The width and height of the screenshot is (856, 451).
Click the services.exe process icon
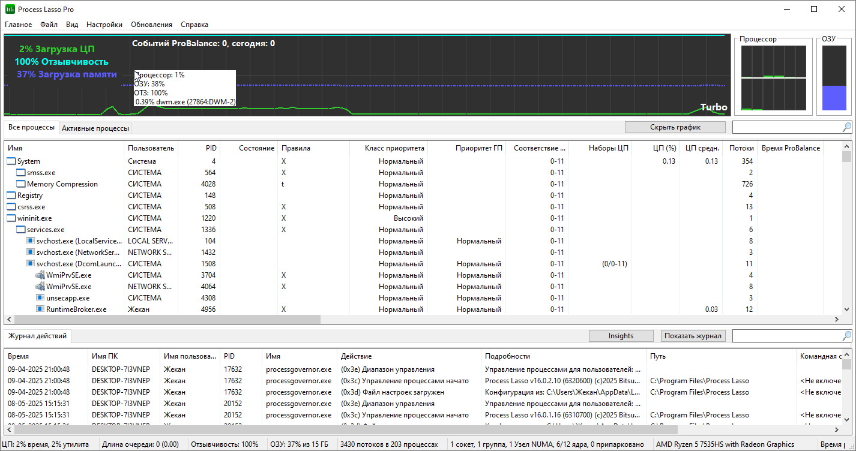[21, 230]
